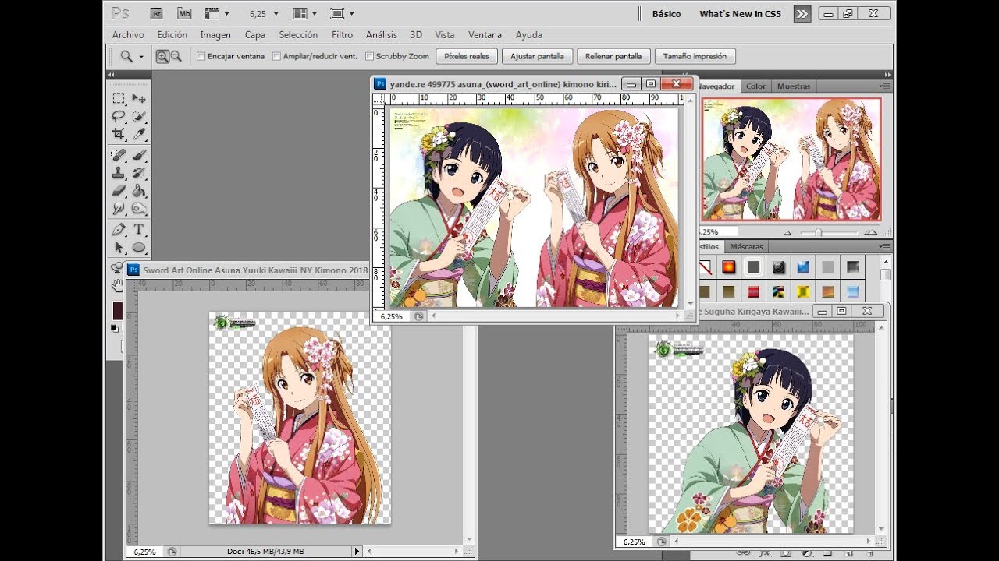The image size is (999, 561).
Task: Select the Move tool
Action: pos(139,98)
